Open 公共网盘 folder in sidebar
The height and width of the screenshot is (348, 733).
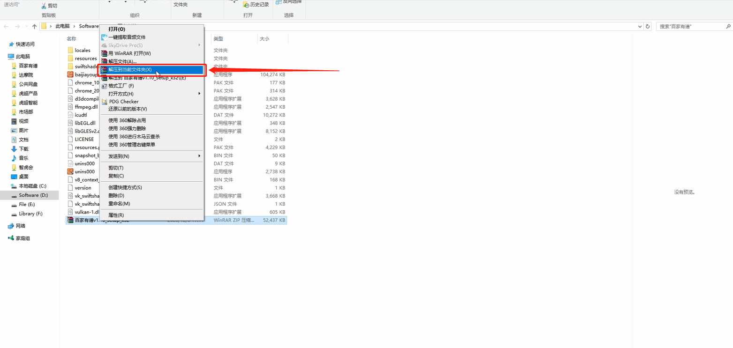[x=24, y=84]
